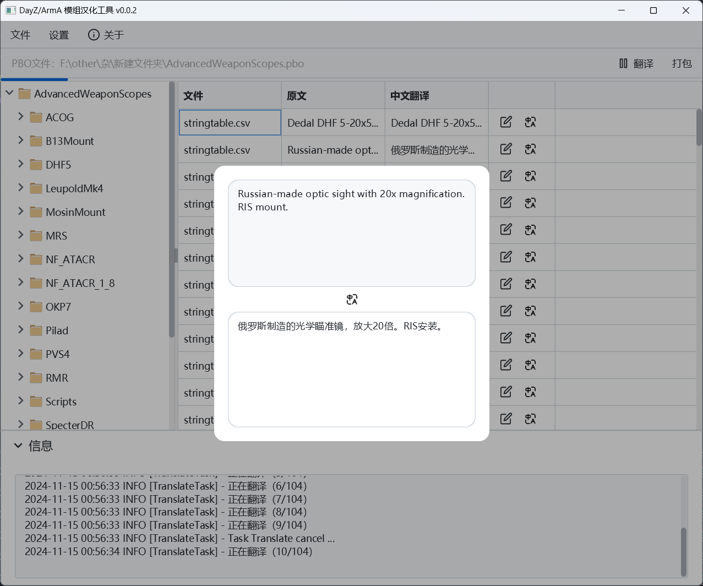The height and width of the screenshot is (586, 703).
Task: Click the log panel vertical scrollbar
Action: [x=684, y=551]
